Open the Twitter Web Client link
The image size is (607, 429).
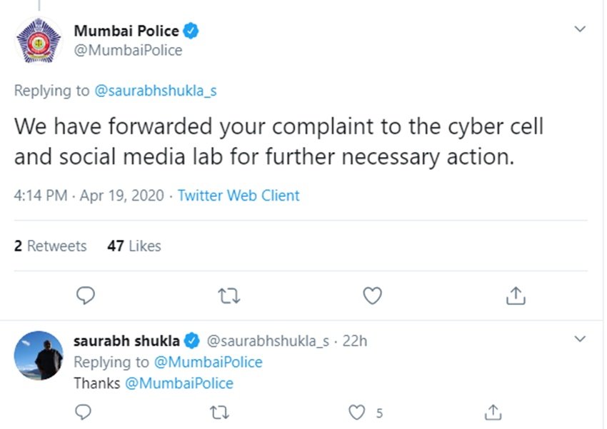click(239, 196)
